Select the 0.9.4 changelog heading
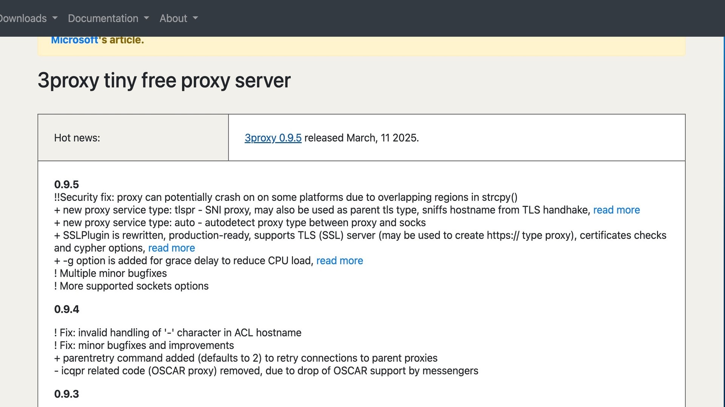Viewport: 725px width, 407px height. (x=66, y=309)
